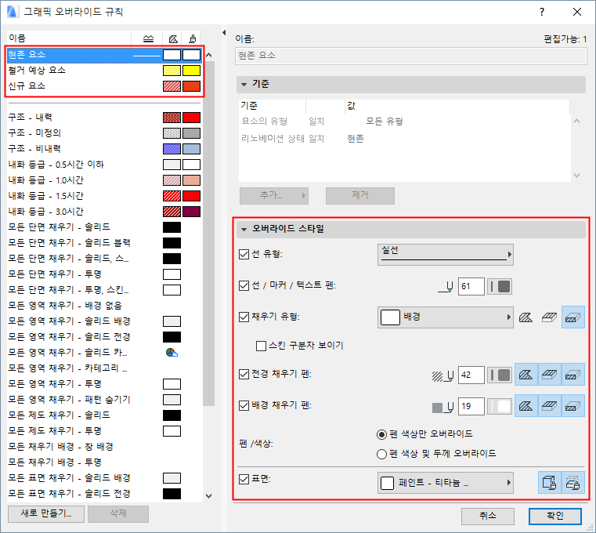This screenshot has width=596, height=533.
Task: Uncheck the 표면 checkbox
Action: point(244,480)
